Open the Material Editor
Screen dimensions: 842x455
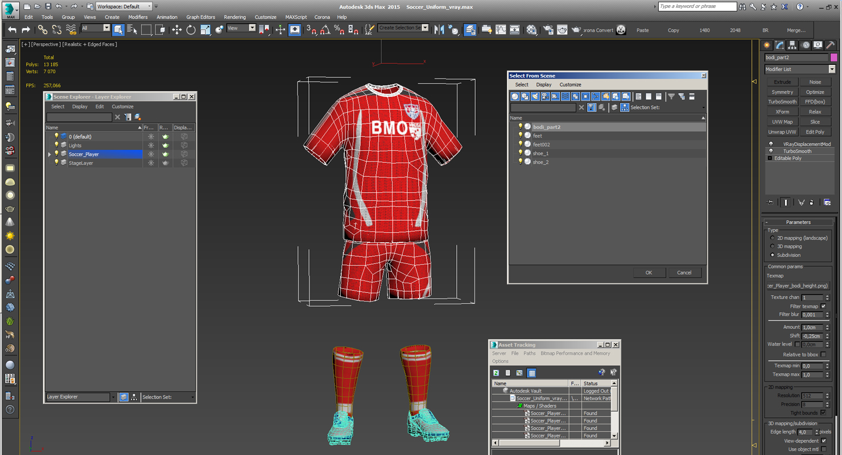pos(531,30)
